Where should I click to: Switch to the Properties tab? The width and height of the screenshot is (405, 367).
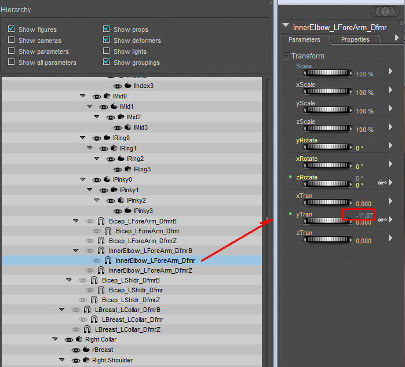point(355,39)
